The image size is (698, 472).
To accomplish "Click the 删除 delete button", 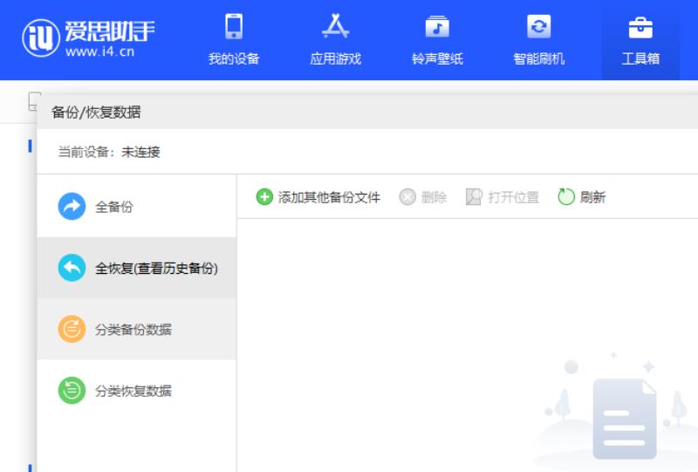I will point(423,197).
